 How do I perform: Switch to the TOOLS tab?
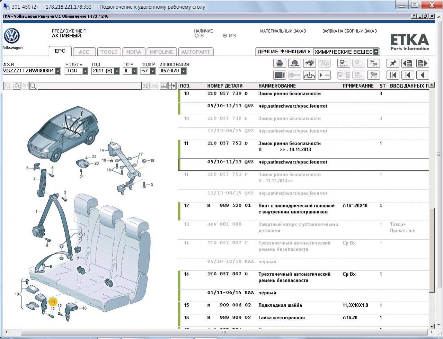(x=109, y=52)
